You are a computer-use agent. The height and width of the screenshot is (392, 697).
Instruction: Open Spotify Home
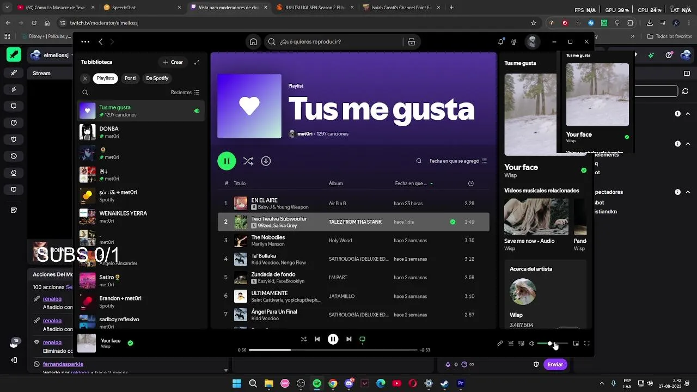click(253, 42)
